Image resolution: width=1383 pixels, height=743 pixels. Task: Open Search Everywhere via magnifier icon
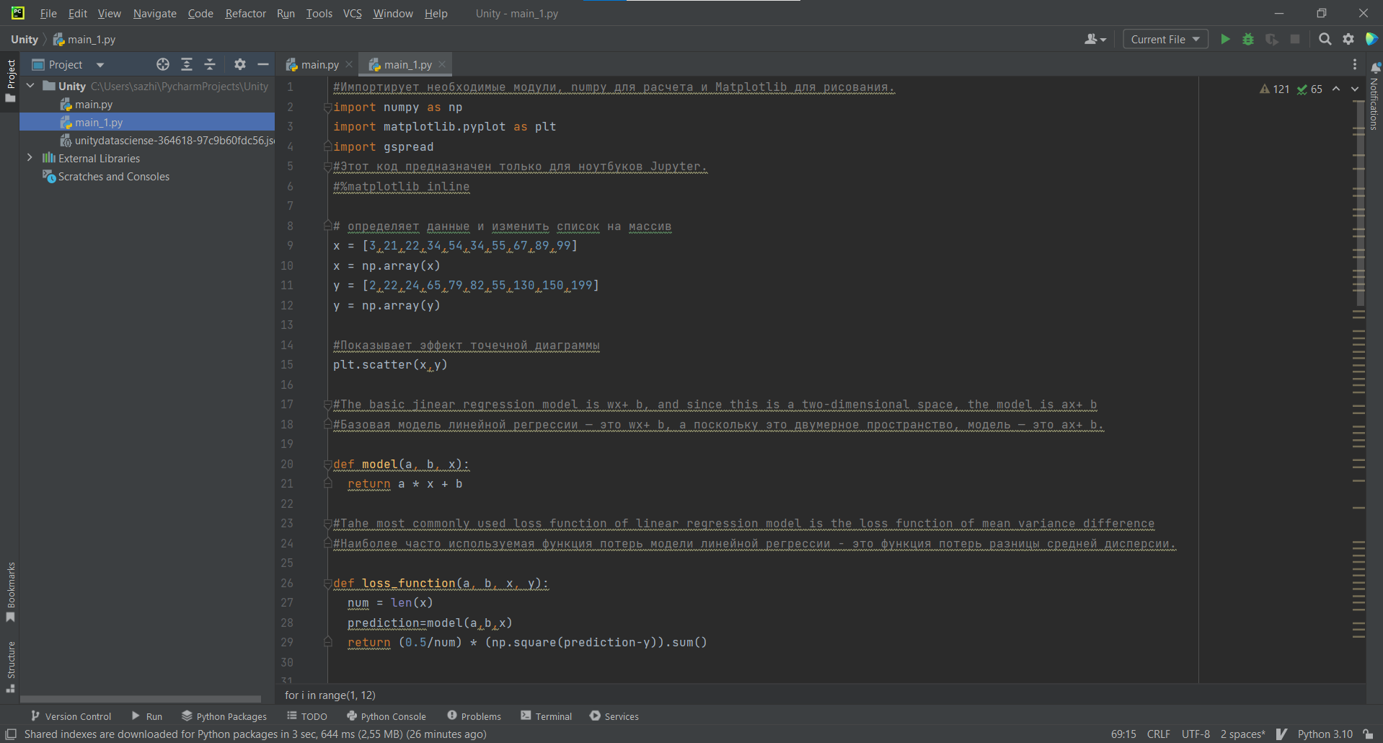tap(1325, 39)
